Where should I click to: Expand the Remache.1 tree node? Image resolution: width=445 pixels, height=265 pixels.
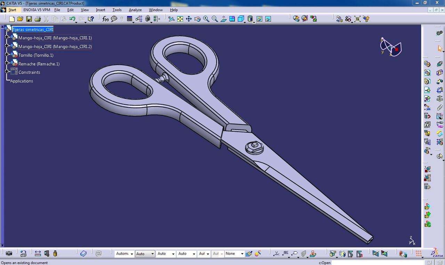click(x=7, y=63)
